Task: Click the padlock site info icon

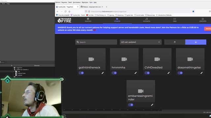Action: coord(89,11)
